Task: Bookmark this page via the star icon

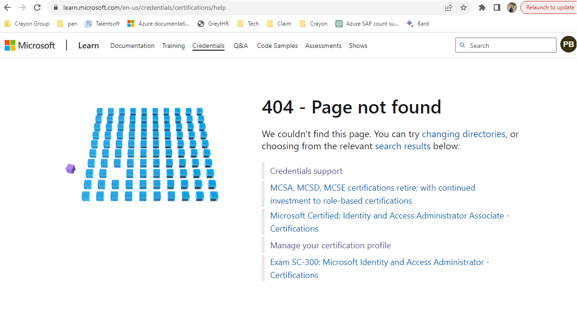Action: 463,7
